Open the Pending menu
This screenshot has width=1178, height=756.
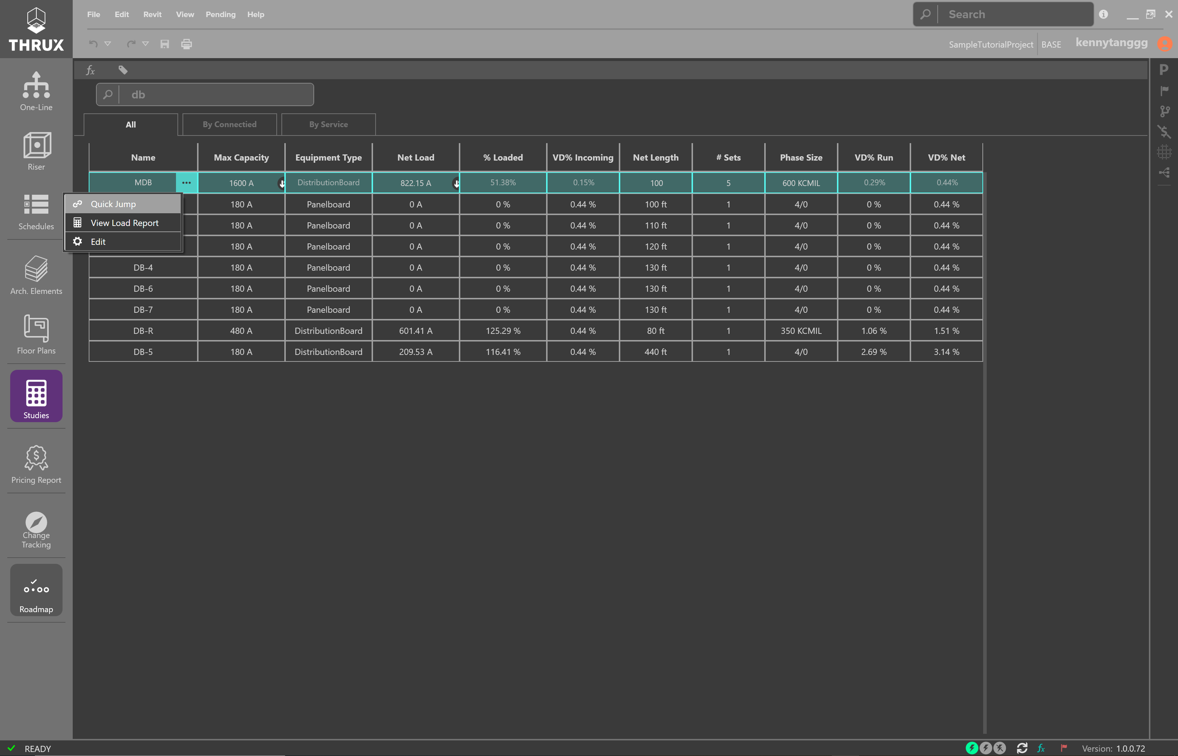point(221,14)
